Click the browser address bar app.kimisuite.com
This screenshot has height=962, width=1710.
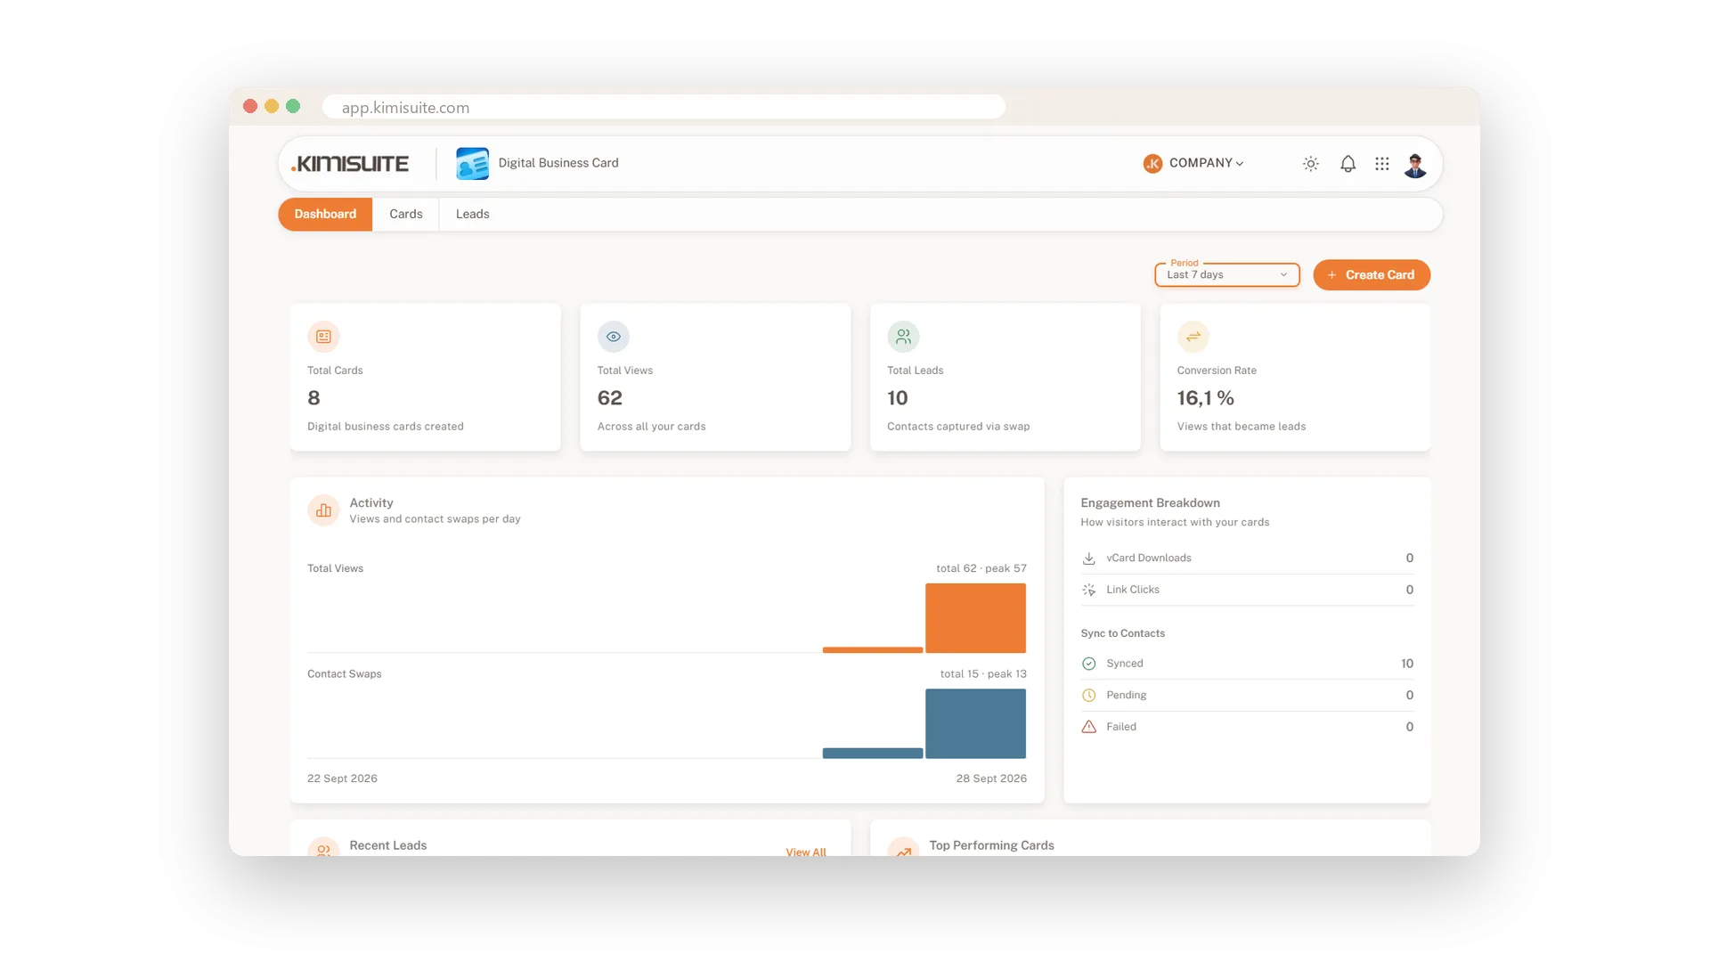(664, 107)
